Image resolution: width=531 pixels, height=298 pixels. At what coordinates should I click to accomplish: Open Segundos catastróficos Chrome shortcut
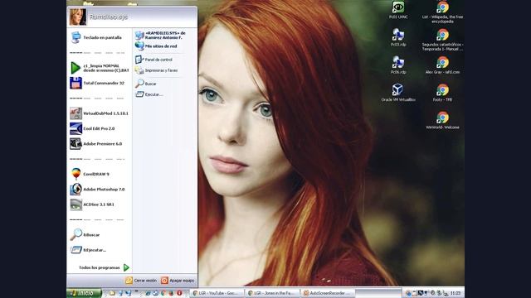pos(442,40)
